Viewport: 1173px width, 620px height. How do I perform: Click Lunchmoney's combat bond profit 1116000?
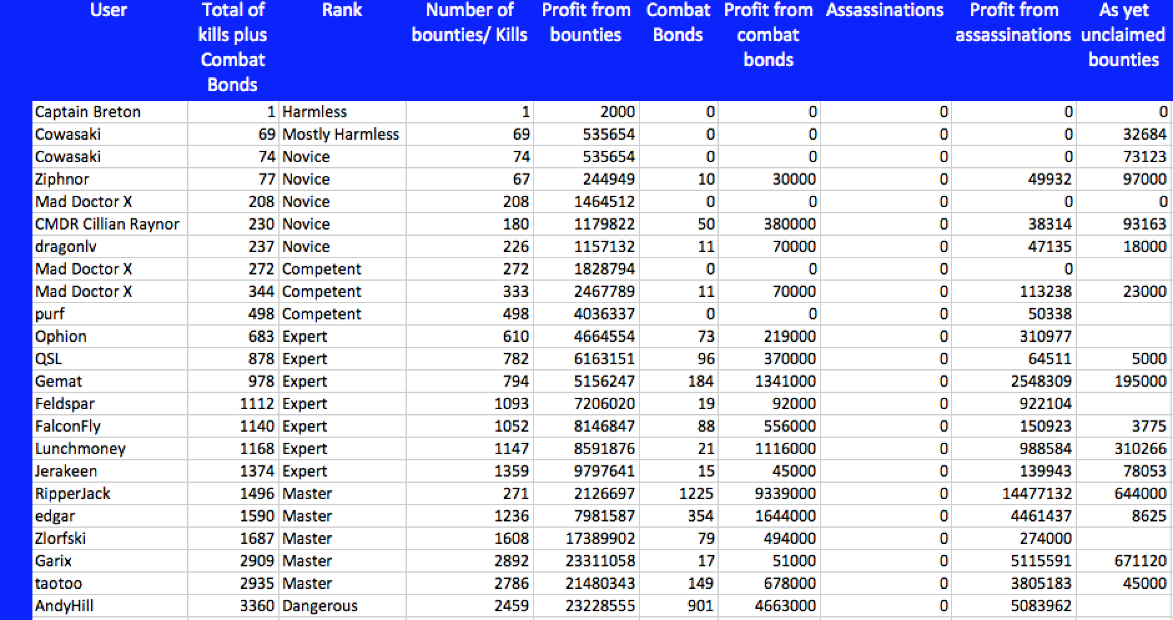(x=769, y=448)
